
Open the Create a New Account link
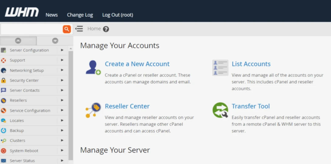[x=137, y=64]
